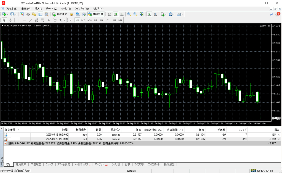This screenshot has height=173, width=282.
Task: Select the text label (A) tool
Action: (x=49, y=20)
